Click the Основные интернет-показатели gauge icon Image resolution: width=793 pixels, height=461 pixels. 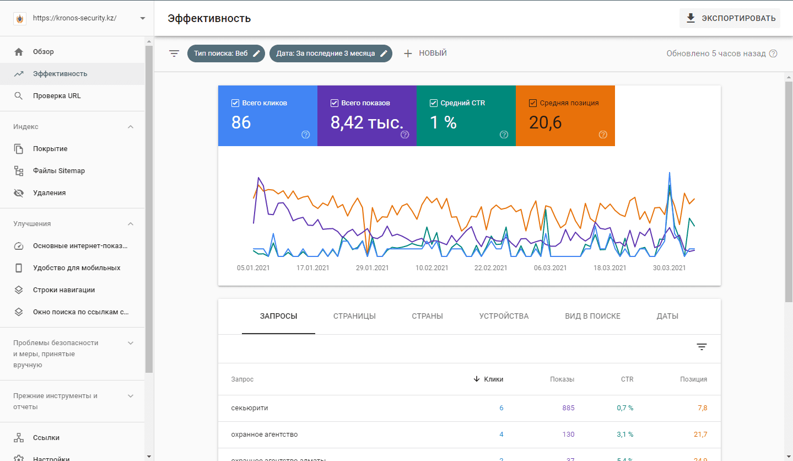[x=19, y=246]
